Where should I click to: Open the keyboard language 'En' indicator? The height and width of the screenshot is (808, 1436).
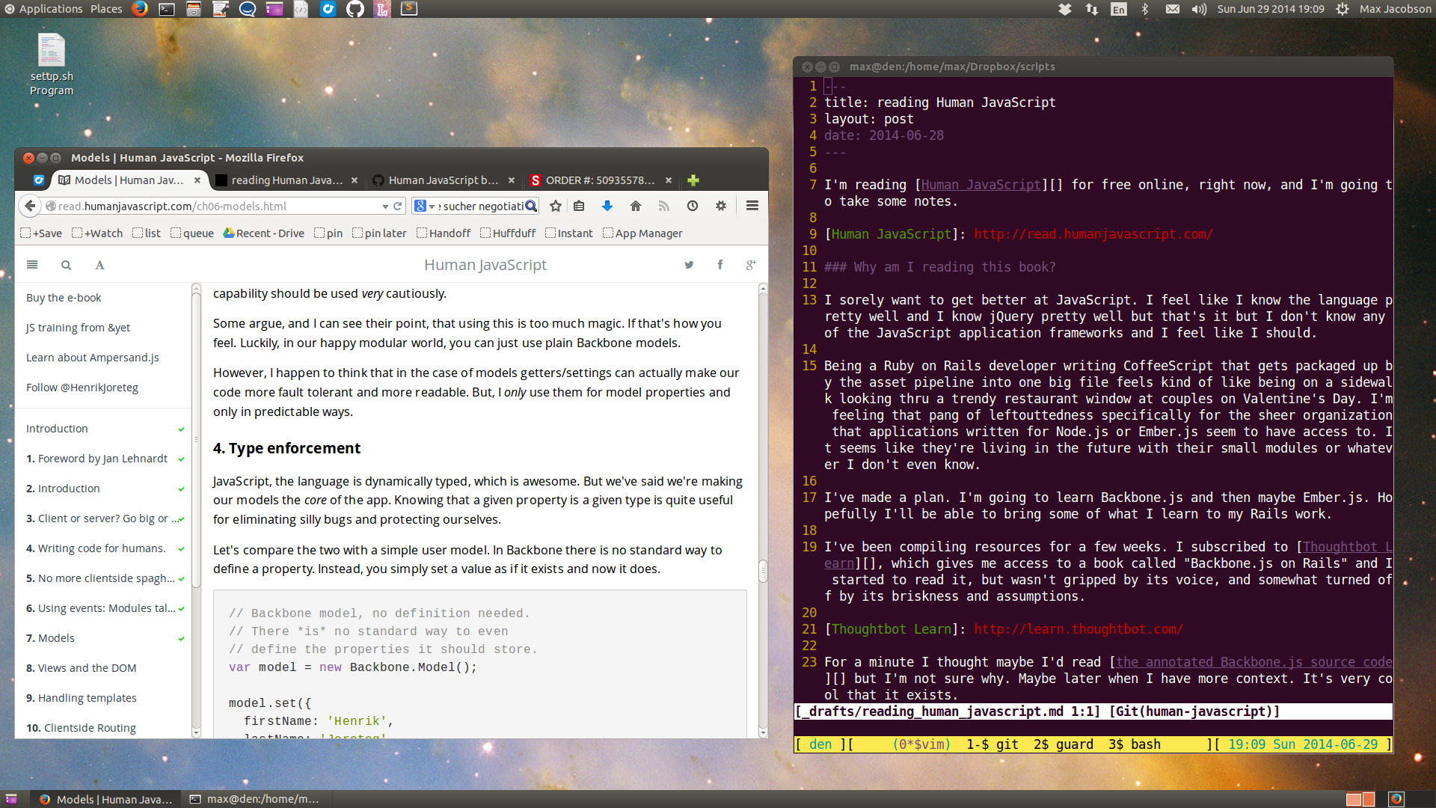pos(1118,9)
